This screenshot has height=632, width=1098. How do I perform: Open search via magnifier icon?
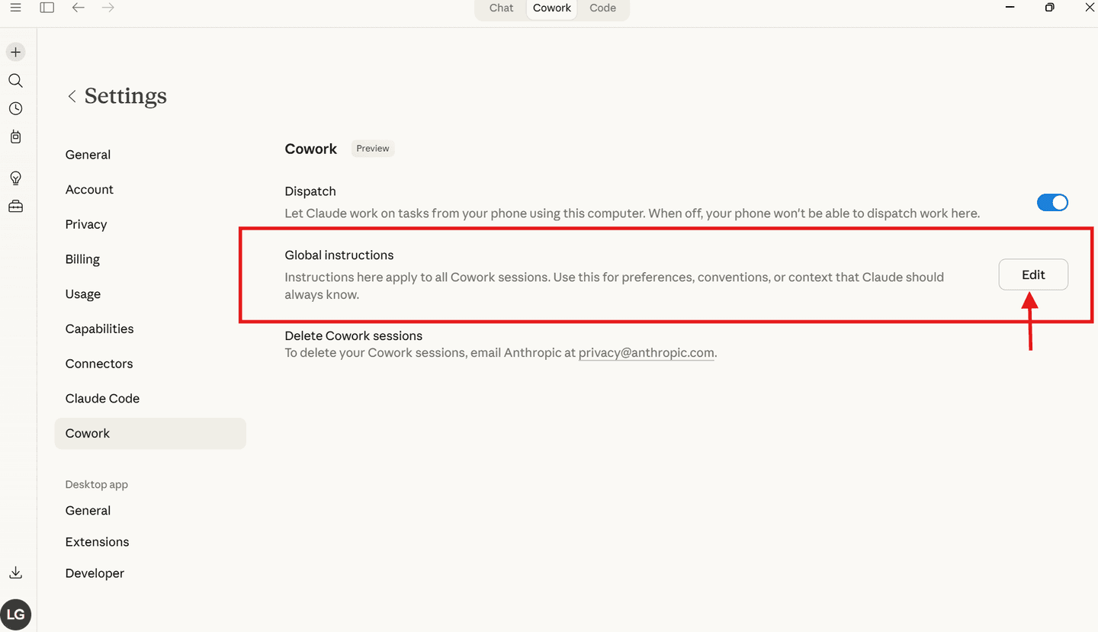[15, 81]
